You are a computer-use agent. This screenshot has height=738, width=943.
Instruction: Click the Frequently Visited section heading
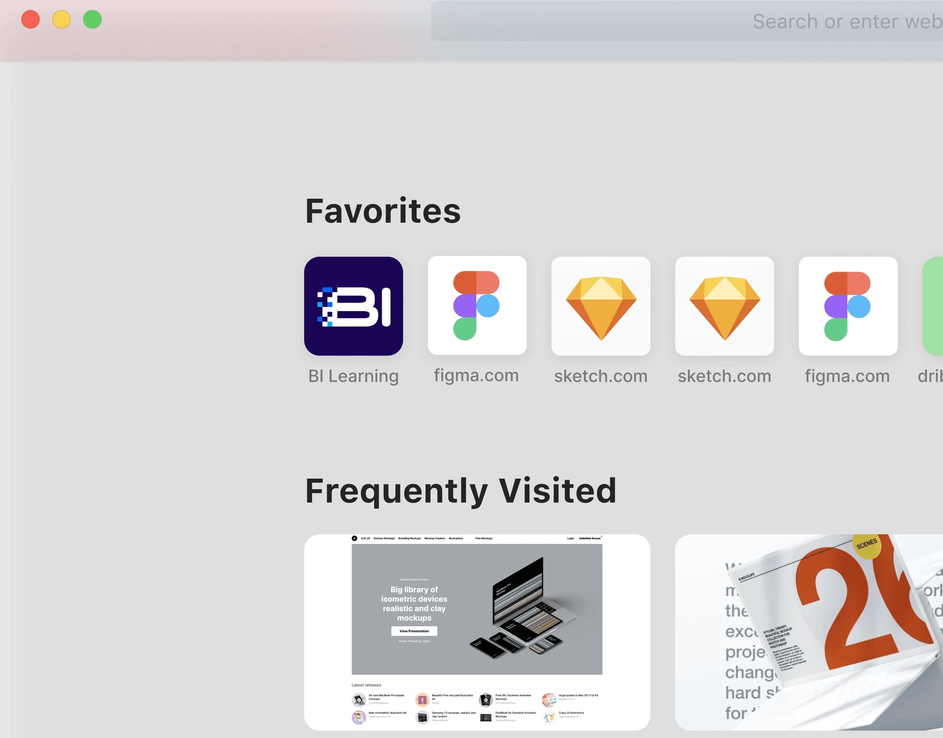point(461,491)
